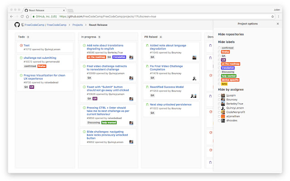
Task: Bookmark the page with the star icon
Action: [272, 16]
